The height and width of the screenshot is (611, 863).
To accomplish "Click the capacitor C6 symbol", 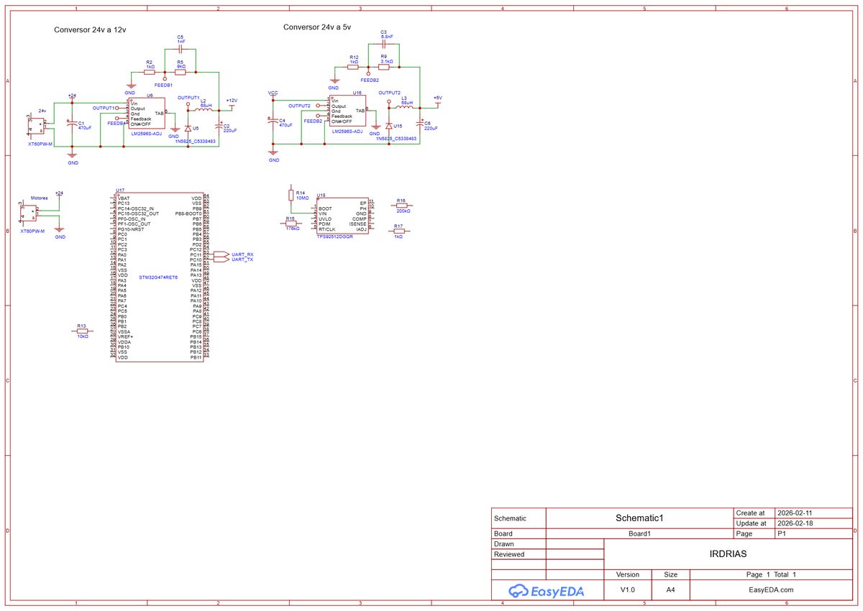I will [421, 123].
